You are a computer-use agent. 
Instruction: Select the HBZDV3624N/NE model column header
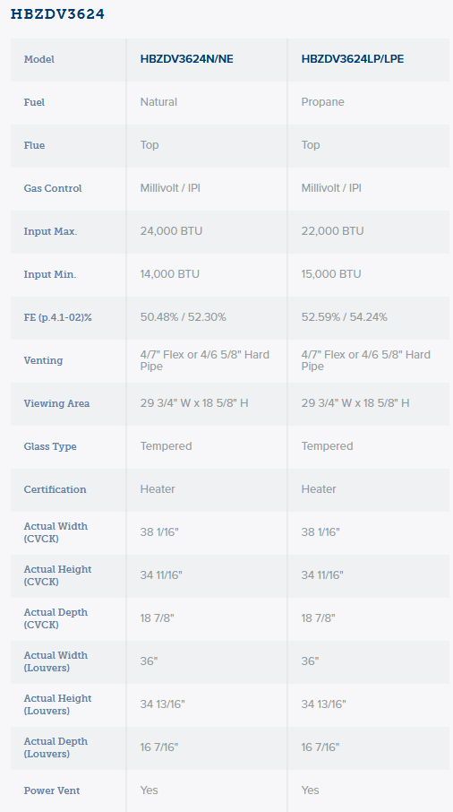pos(187,59)
